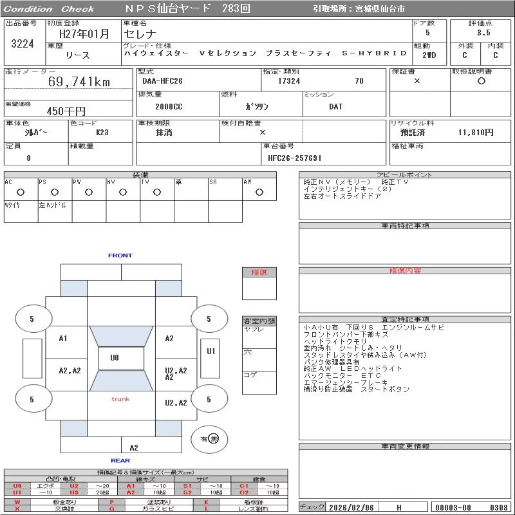The image size is (515, 515).
Task: Select note パンク修理器具有
Action: [332, 362]
